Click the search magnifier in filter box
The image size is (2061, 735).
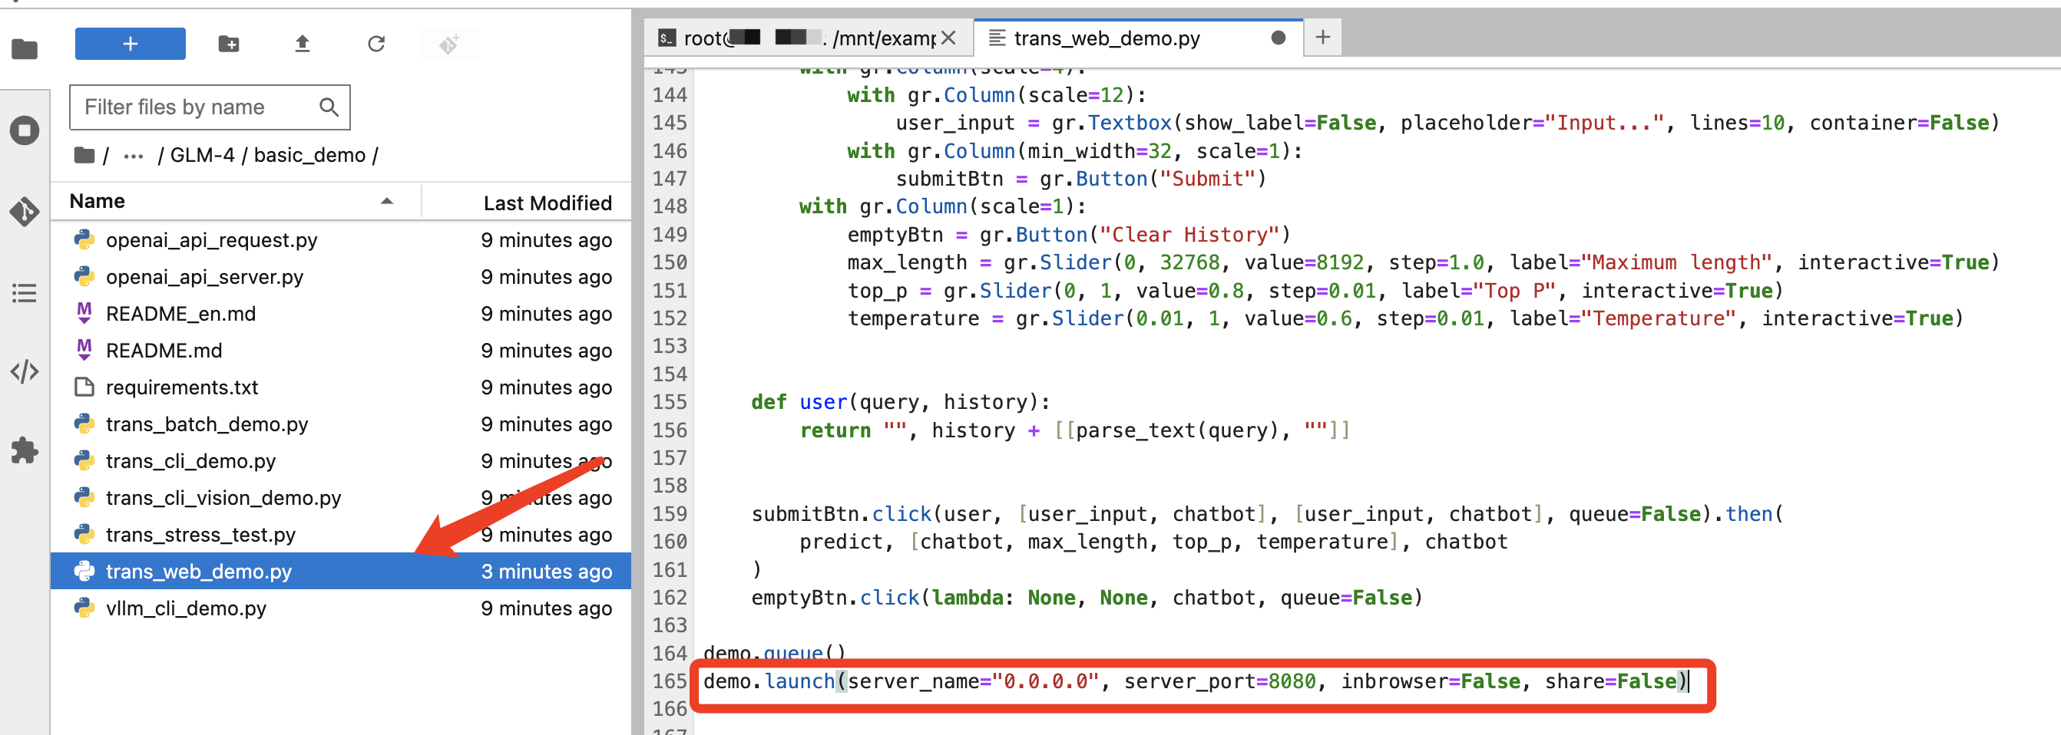pyautogui.click(x=328, y=107)
